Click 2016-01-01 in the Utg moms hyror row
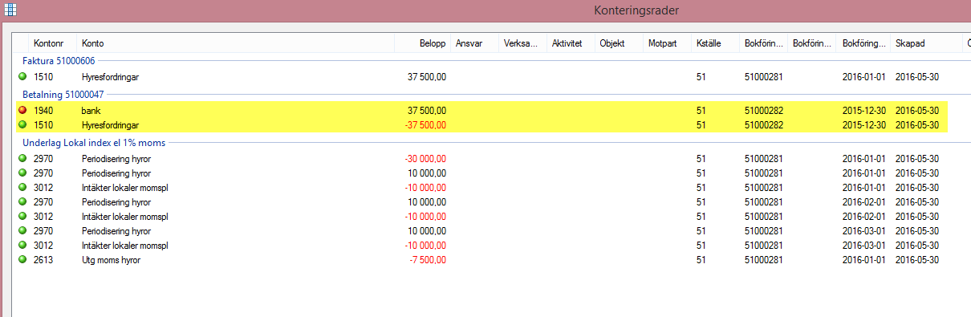The width and height of the screenshot is (971, 317). point(864,260)
